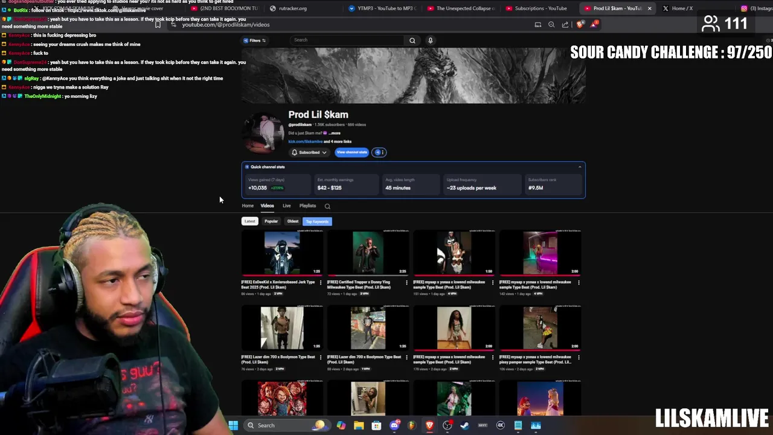
Task: Click the extension pill next to View channel stats
Action: tap(379, 152)
